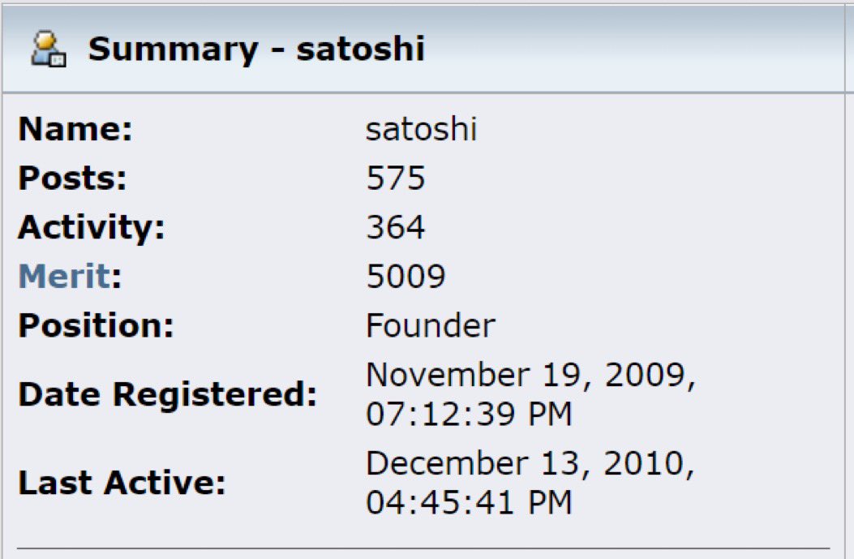854x559 pixels.
Task: Click the Merit score 5009
Action: click(x=405, y=276)
